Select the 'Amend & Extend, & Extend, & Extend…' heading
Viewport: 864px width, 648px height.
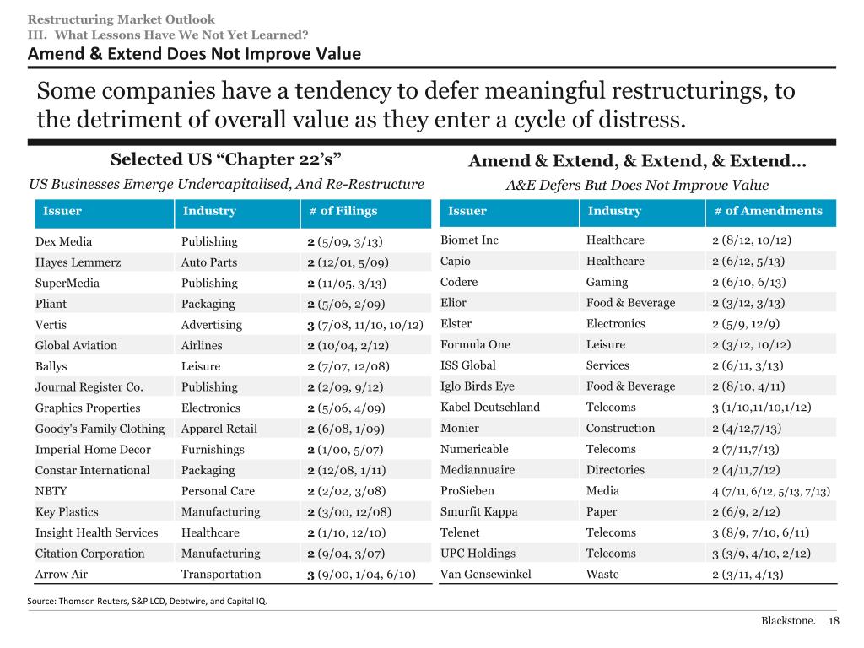click(637, 162)
